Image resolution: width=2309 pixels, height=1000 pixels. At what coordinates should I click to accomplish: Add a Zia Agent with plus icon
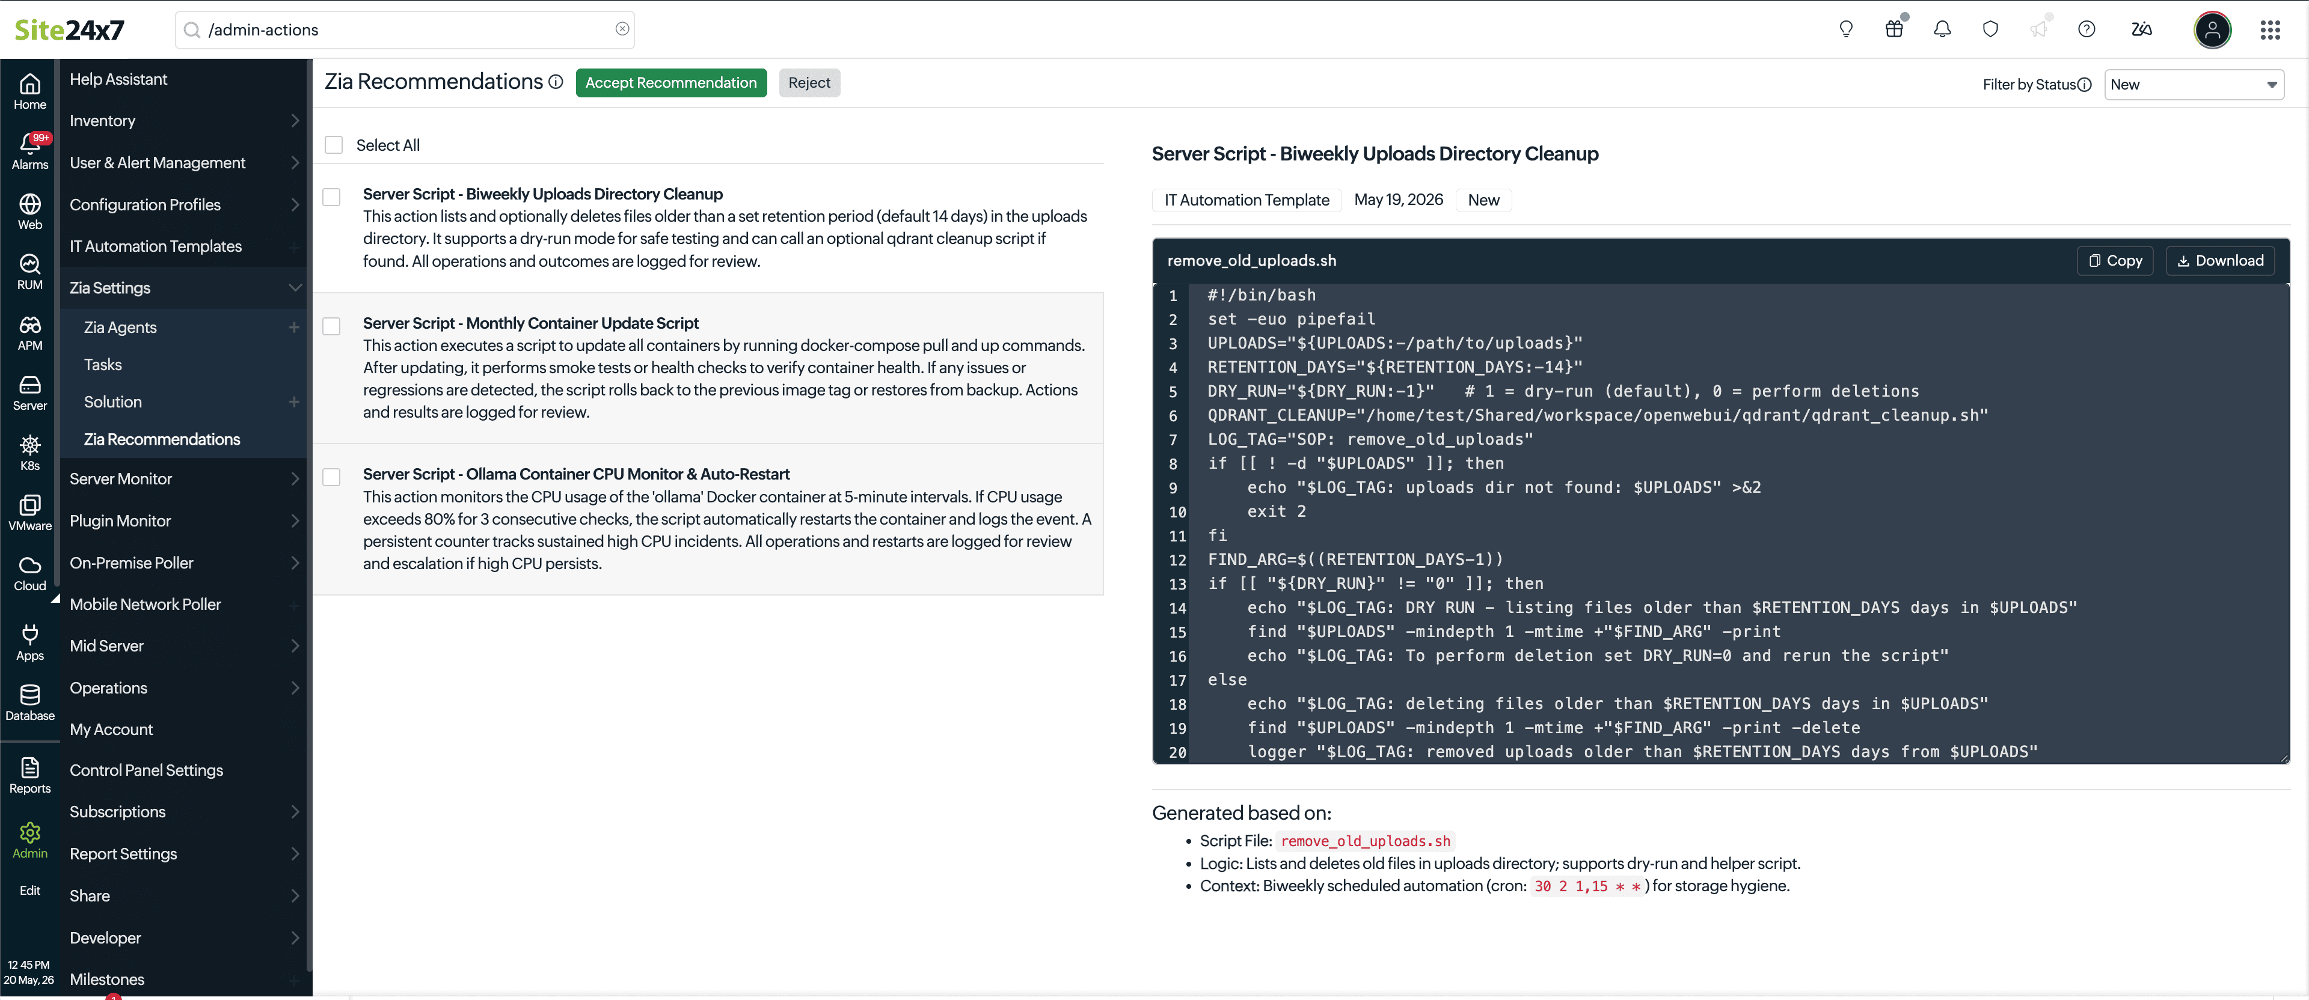294,328
